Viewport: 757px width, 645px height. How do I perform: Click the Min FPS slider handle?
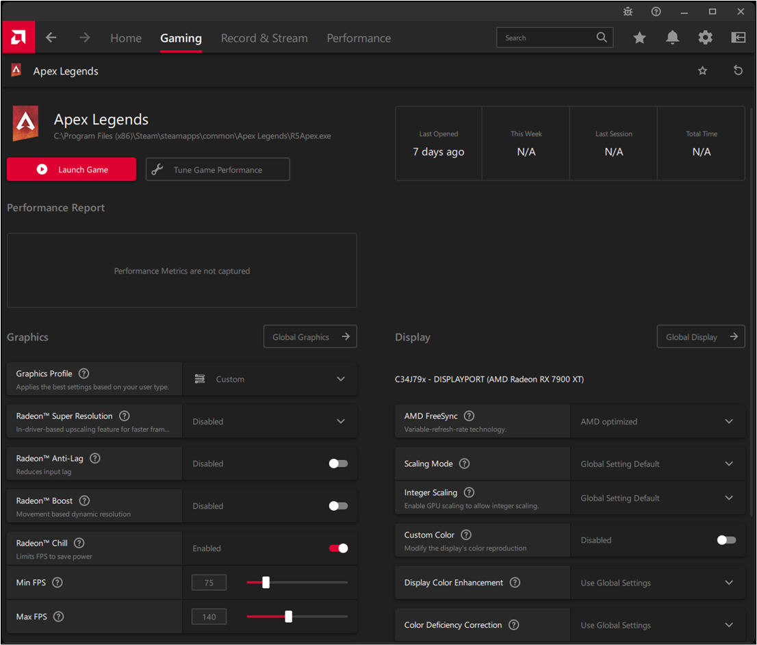click(266, 583)
